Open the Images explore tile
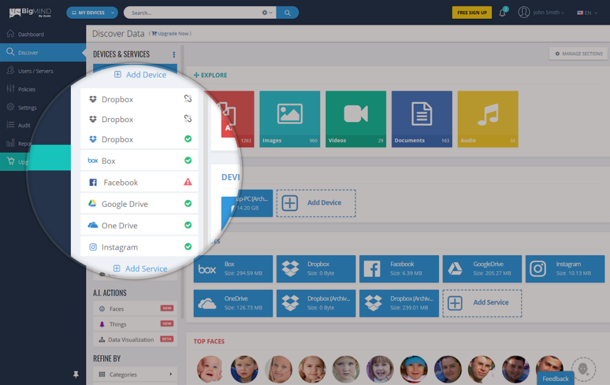This screenshot has height=385, width=610. click(290, 119)
